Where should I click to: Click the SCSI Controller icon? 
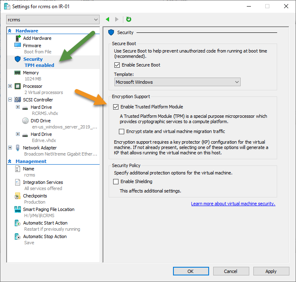pos(18,100)
